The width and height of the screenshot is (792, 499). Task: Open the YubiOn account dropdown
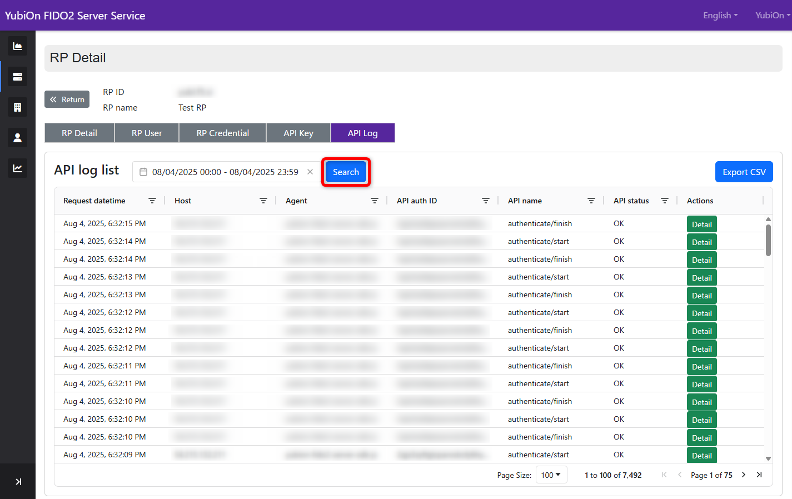pos(773,16)
